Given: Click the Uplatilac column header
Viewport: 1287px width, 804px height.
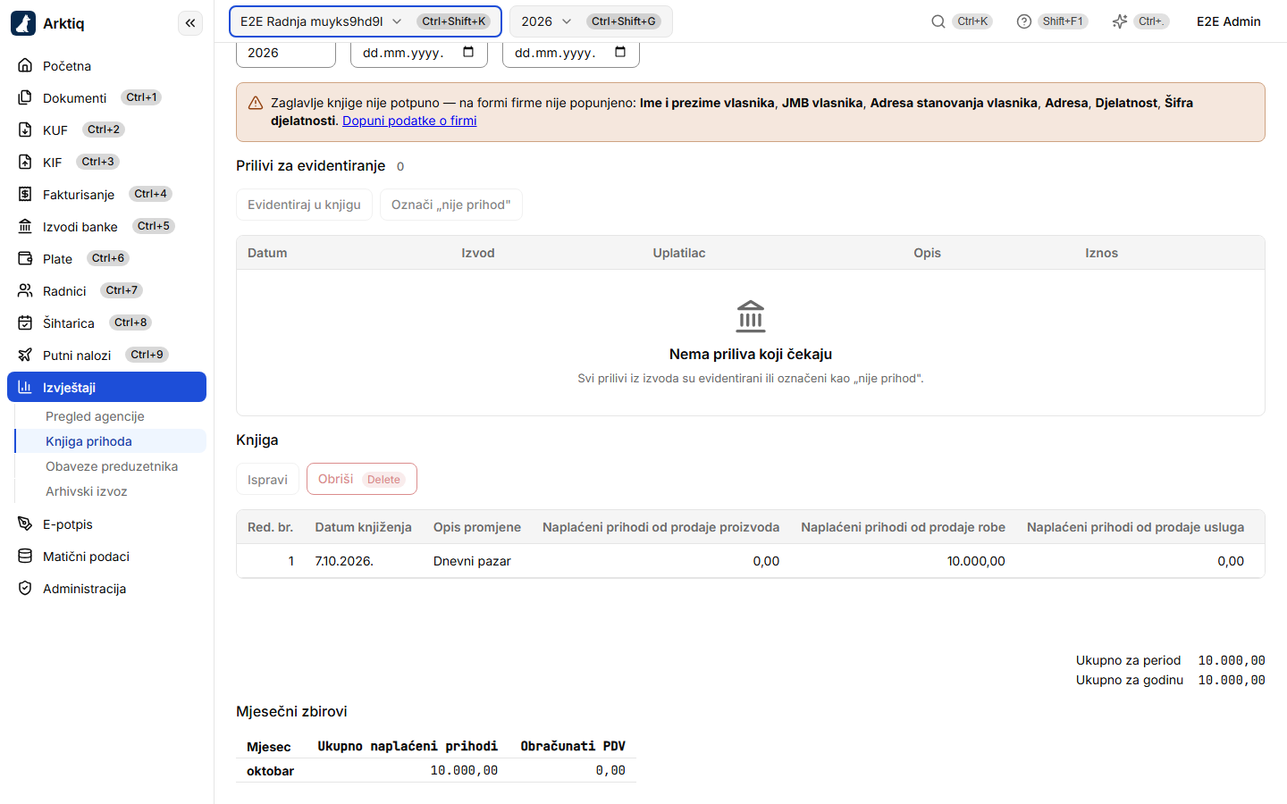Looking at the screenshot, I should (679, 253).
